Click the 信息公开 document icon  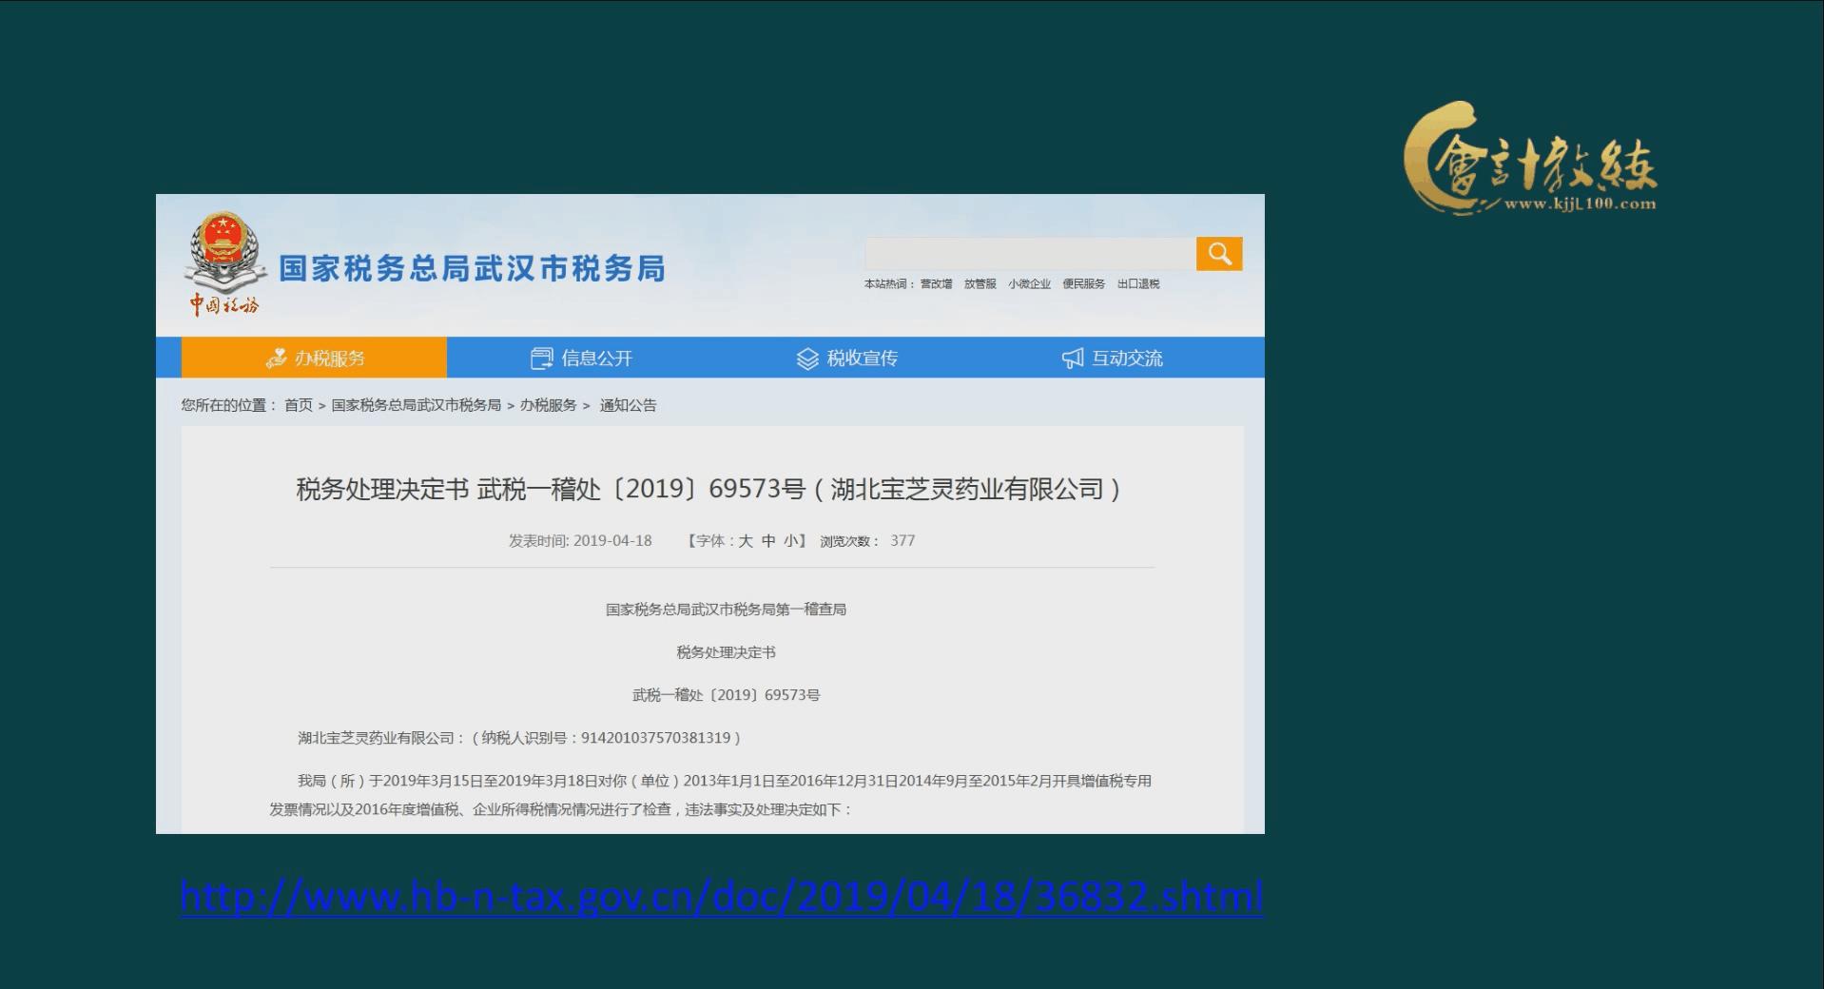click(x=539, y=358)
